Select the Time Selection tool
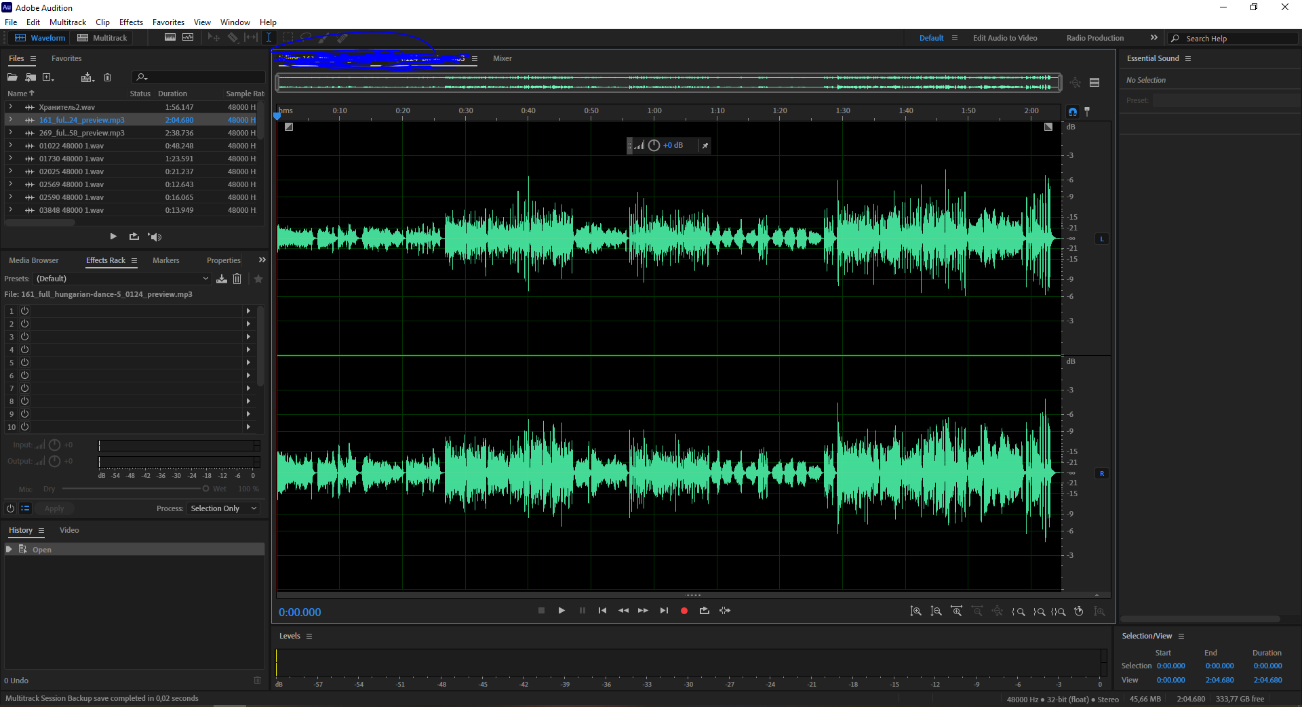 (x=269, y=38)
